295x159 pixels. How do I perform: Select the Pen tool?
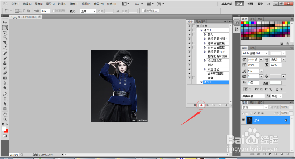(x=5, y=94)
